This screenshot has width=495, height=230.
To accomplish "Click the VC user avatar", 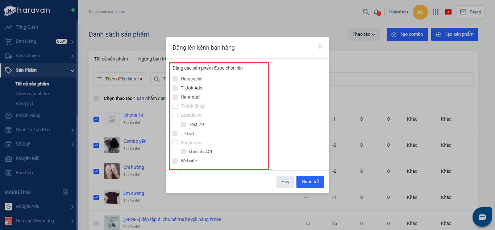I will 420,12.
